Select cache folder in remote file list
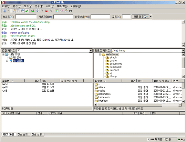Screen dimensions: 186x142 (138, 91)
